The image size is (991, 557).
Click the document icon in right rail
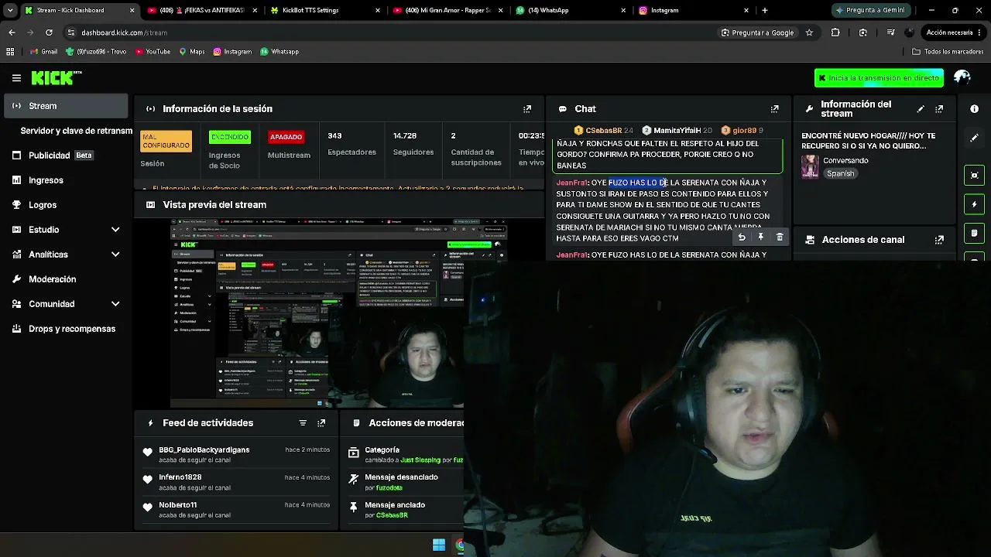pyautogui.click(x=974, y=233)
